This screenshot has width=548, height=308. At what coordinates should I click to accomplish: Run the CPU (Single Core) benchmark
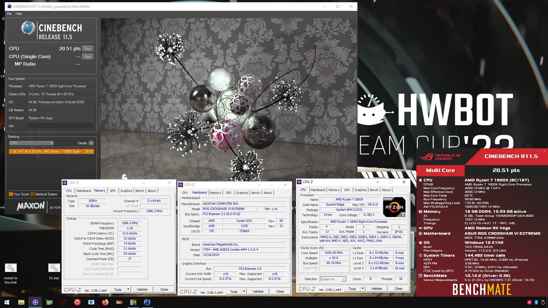click(x=88, y=57)
